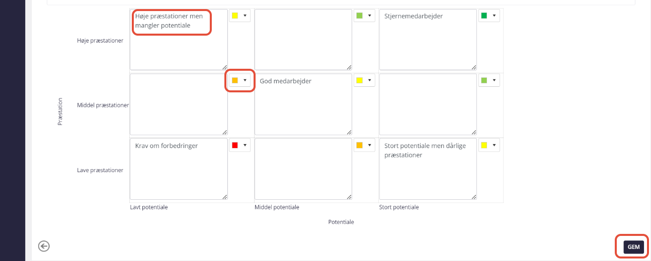Edit the Høje præstationer men mangler potentiale field
Image resolution: width=651 pixels, height=261 pixels.
point(179,40)
